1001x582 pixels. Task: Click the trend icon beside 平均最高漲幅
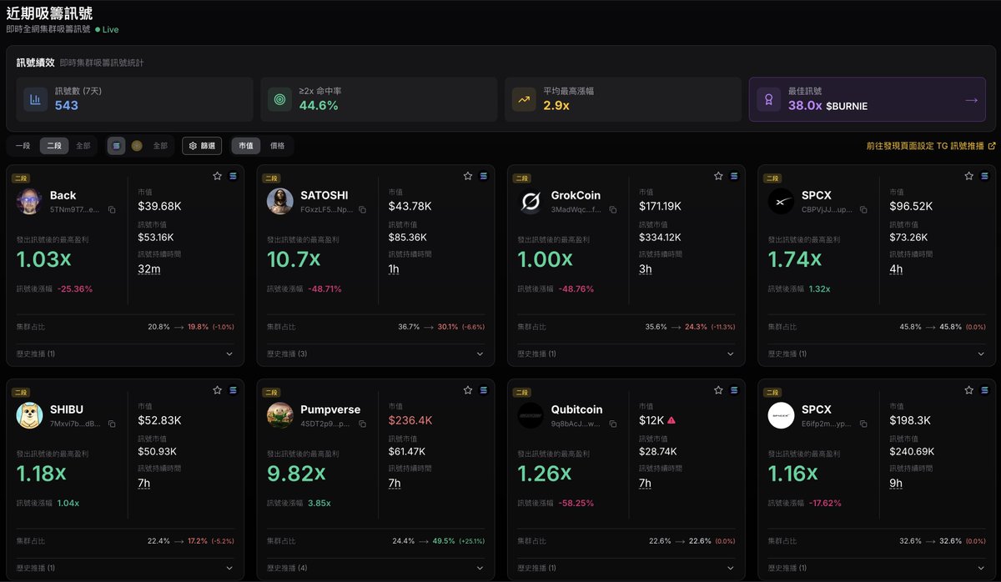[x=524, y=100]
